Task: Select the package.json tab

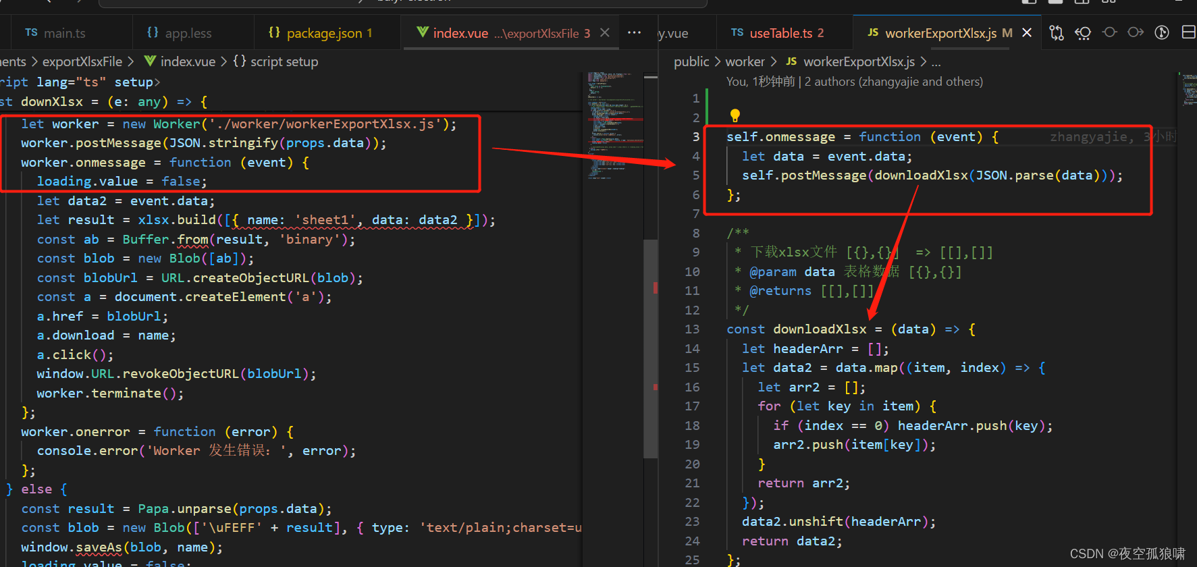Action: tap(329, 33)
